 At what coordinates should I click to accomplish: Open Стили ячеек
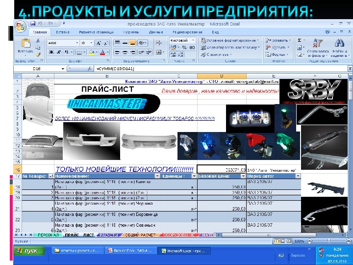(216, 54)
